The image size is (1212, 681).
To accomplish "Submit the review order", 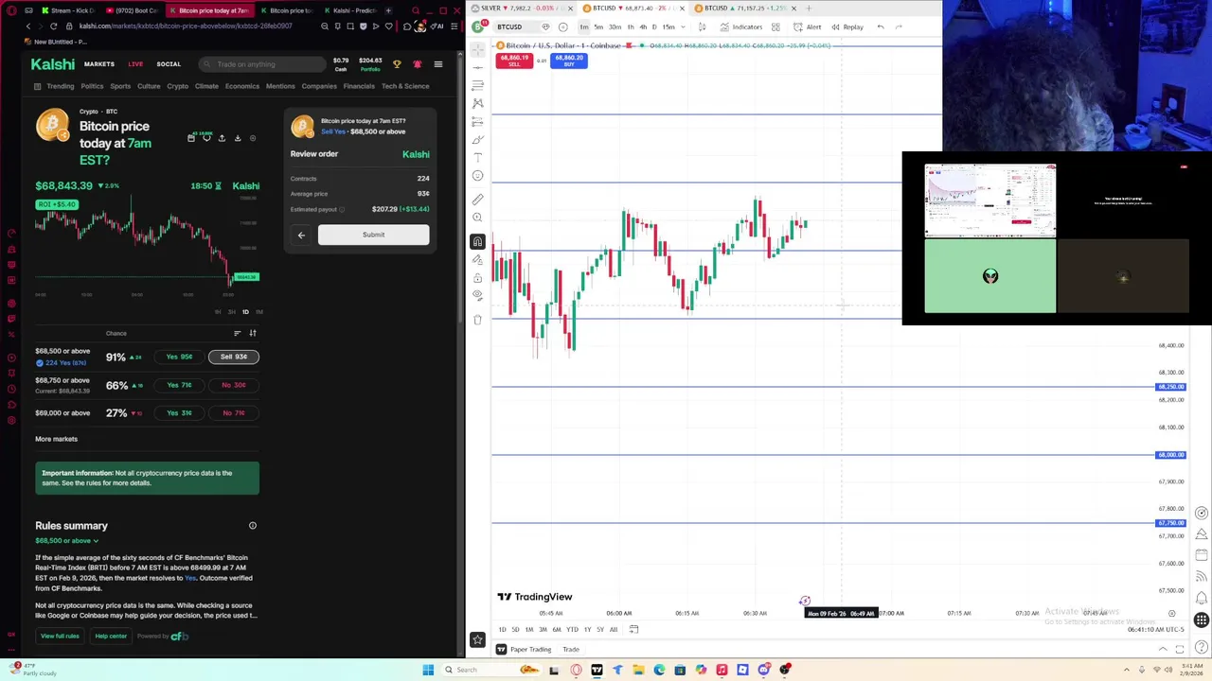I will tap(373, 235).
